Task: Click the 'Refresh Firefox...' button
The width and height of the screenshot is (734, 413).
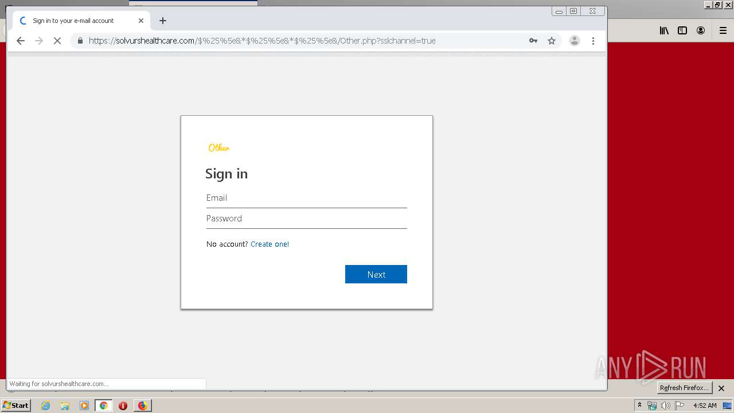Action: (x=684, y=388)
